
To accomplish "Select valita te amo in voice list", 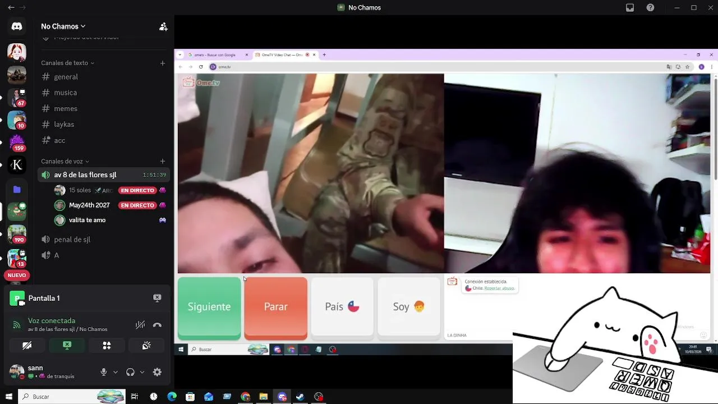I will point(111,220).
